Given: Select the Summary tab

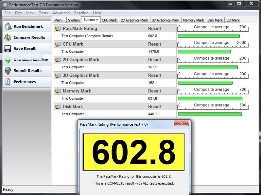Looking at the screenshot, I should click(91, 20).
